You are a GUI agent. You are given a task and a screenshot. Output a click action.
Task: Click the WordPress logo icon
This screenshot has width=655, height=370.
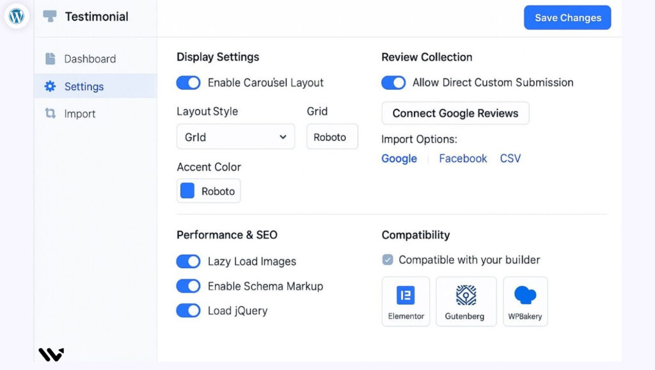[17, 16]
